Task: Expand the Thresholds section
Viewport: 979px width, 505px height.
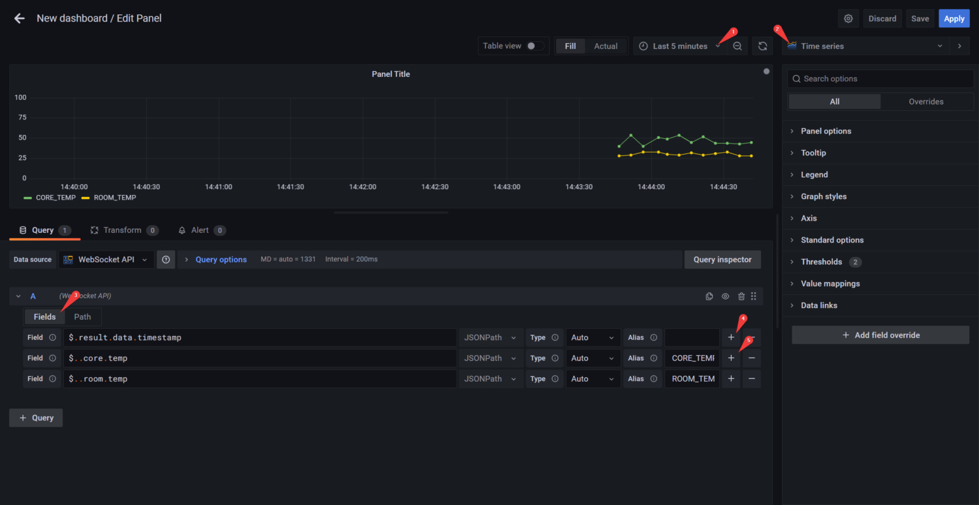Action: [820, 262]
